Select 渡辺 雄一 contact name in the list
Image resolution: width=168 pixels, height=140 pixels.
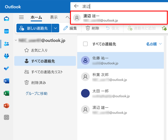pyautogui.click(x=101, y=107)
